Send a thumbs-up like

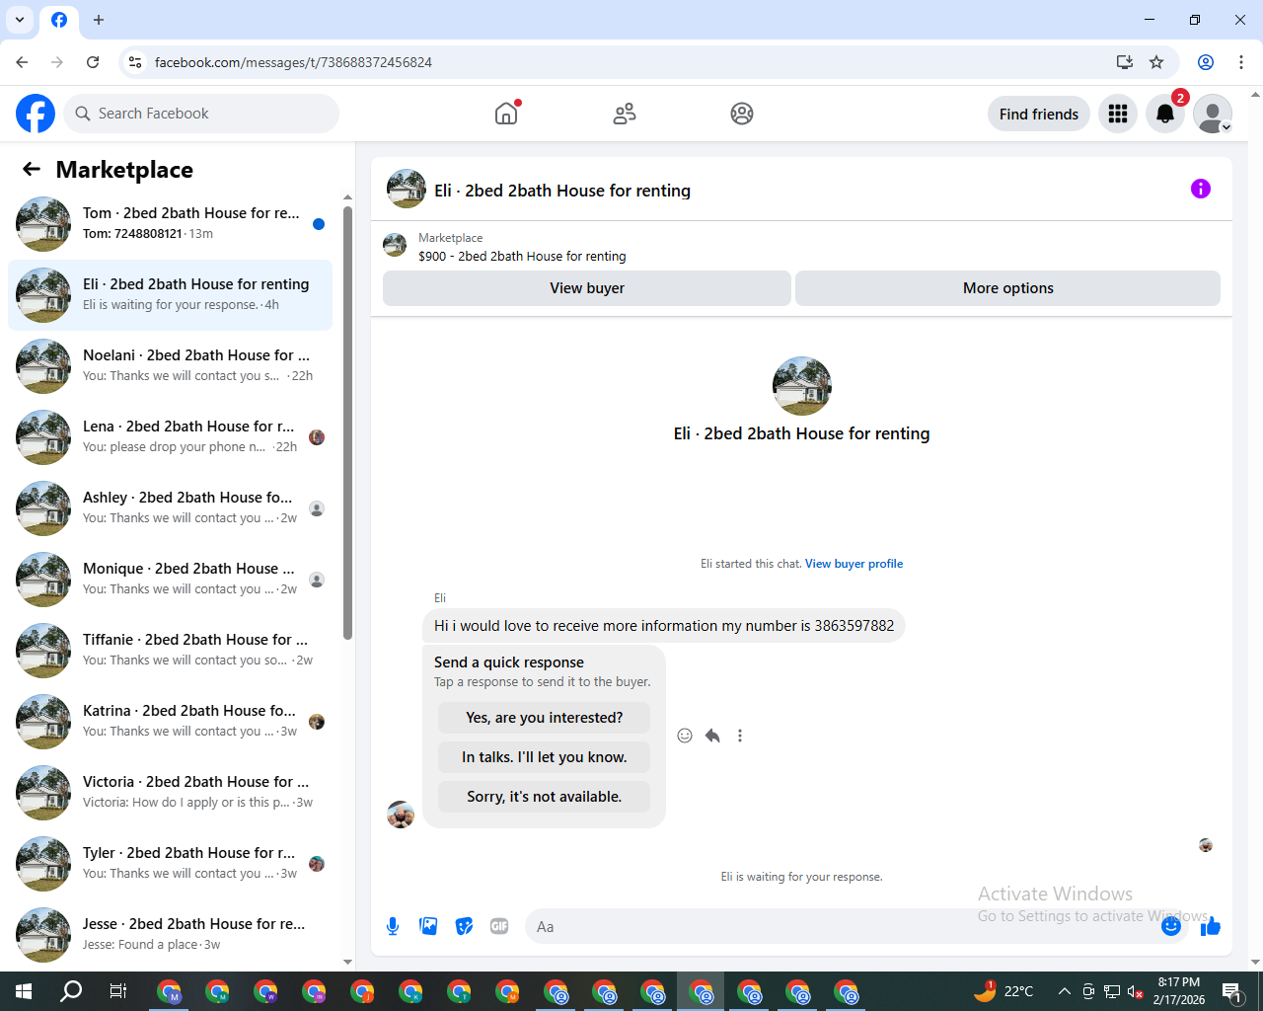click(x=1211, y=926)
